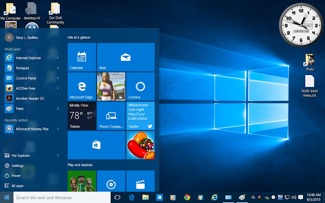Launch the Microsoft Edge tile
This screenshot has width=325, height=203.
click(82, 87)
